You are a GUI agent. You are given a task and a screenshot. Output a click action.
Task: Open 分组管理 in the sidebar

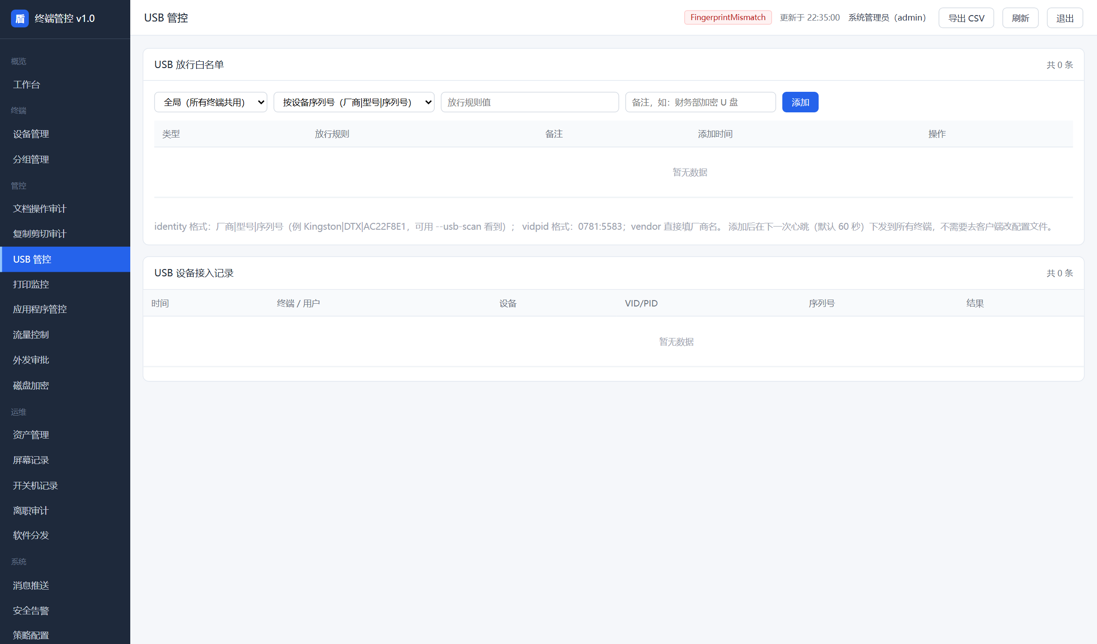(x=65, y=159)
